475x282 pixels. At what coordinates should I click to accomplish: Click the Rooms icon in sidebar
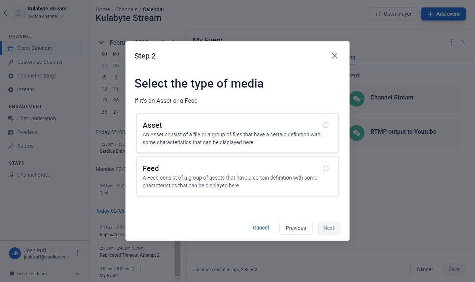pos(11,146)
